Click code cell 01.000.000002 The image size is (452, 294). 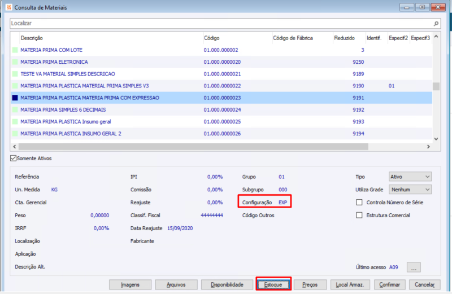click(221, 50)
